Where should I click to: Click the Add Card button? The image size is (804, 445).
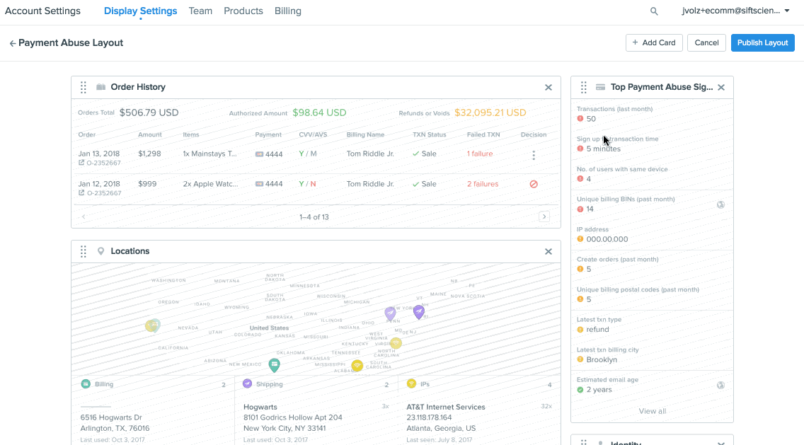coord(654,42)
